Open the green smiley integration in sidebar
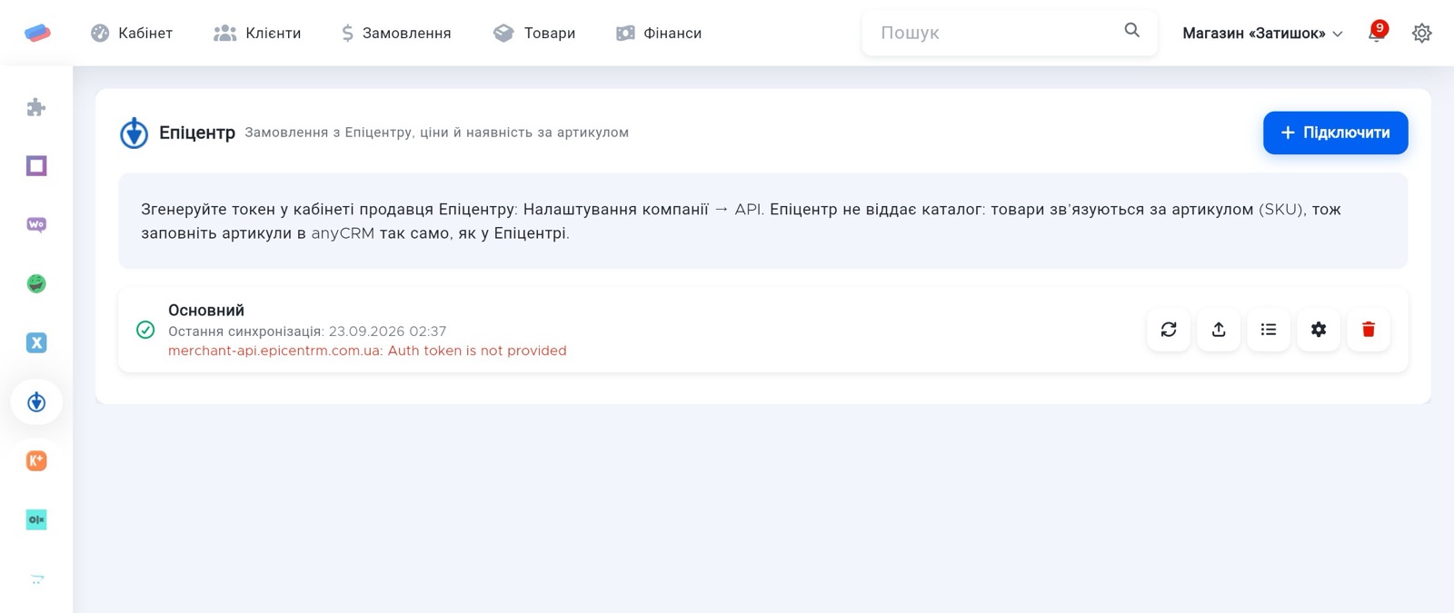 36,284
